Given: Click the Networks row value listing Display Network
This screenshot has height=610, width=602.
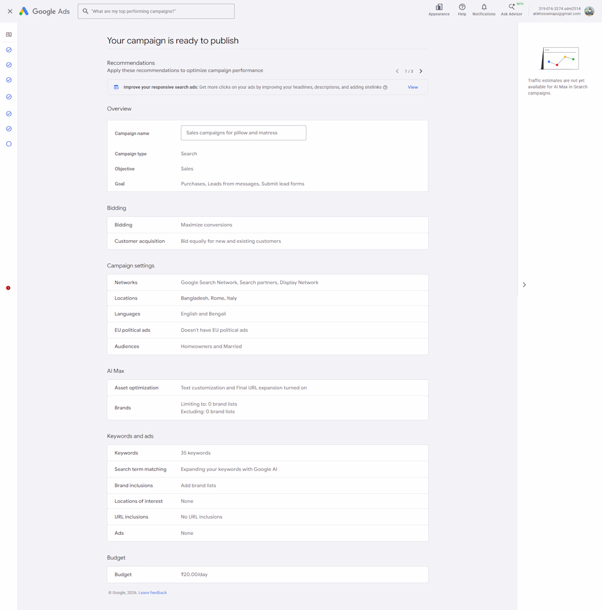Looking at the screenshot, I should pos(250,282).
